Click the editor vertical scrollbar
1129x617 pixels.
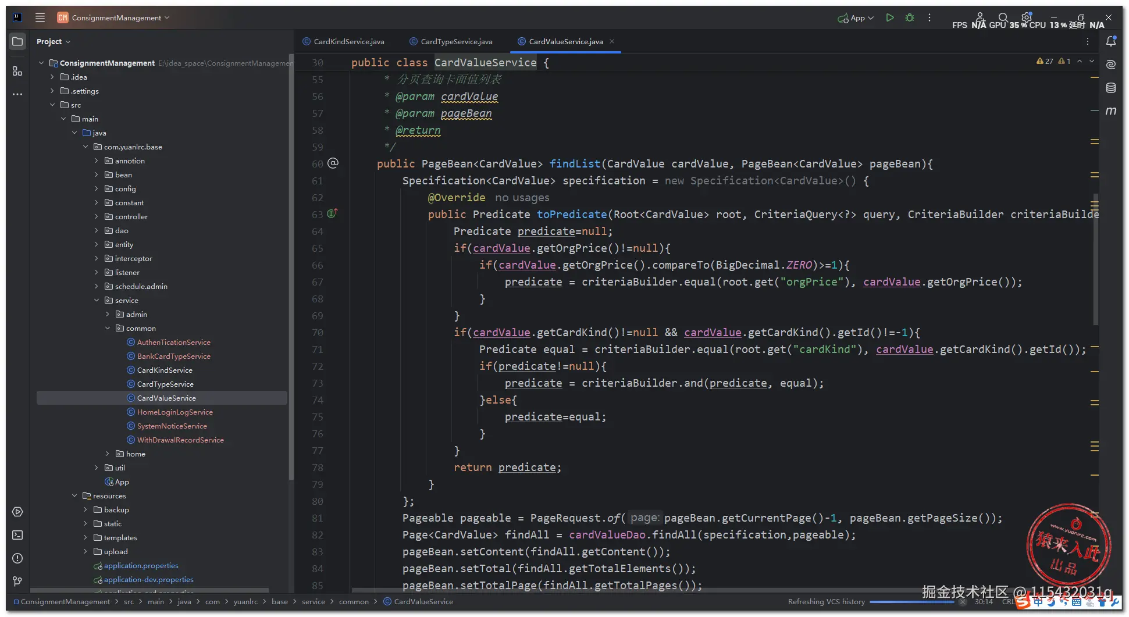(x=1095, y=259)
